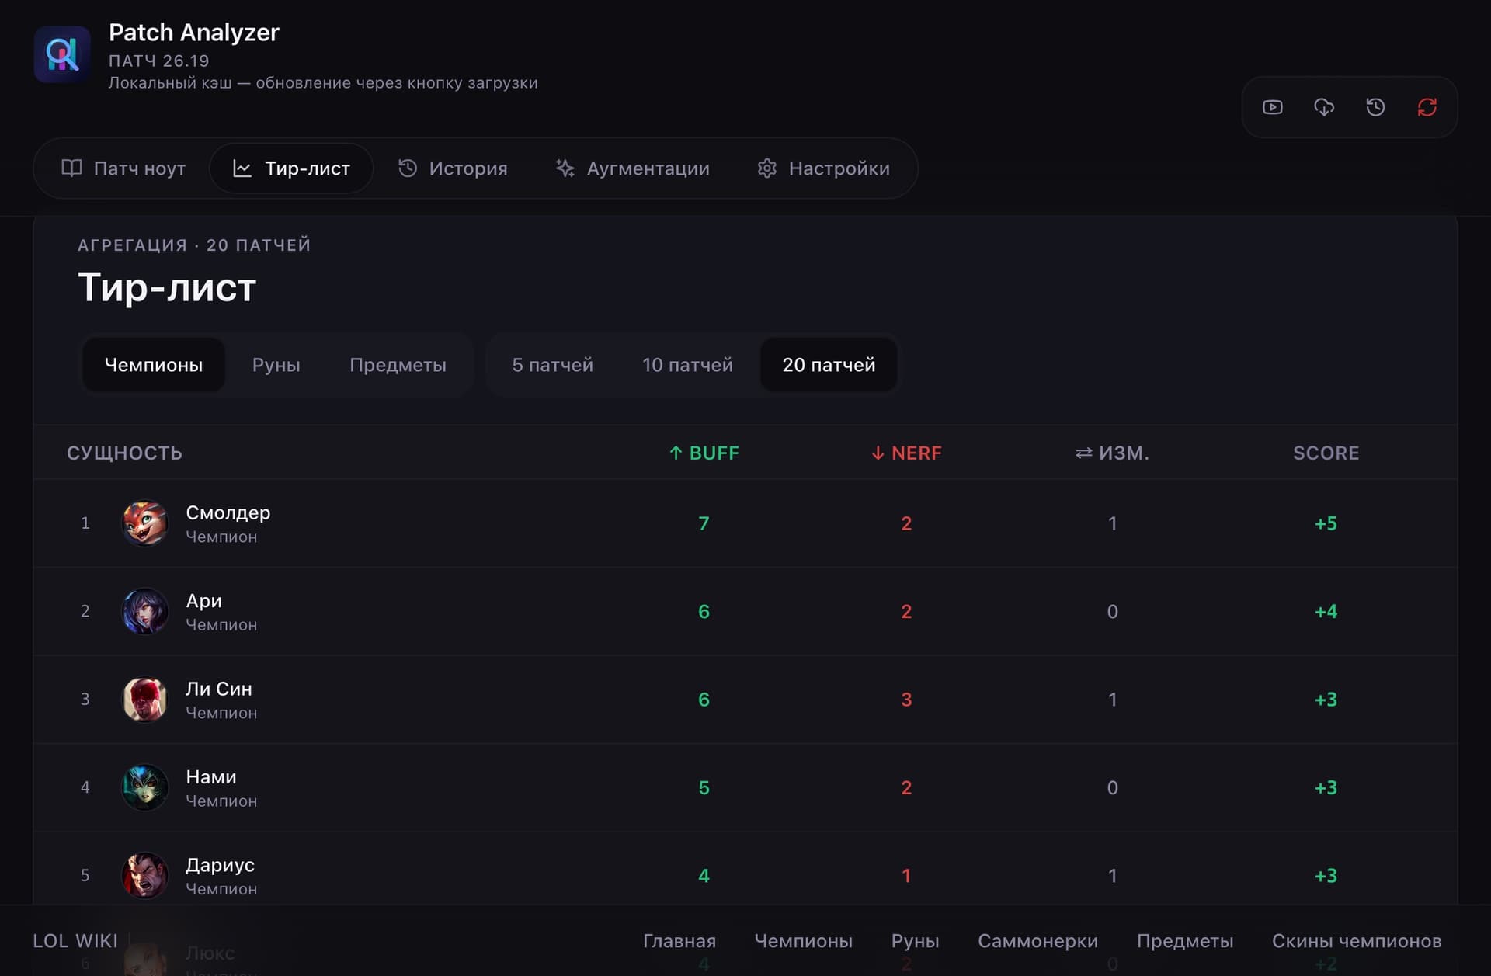This screenshot has height=976, width=1491.
Task: Open the Скины чемпионов footer link
Action: click(1357, 941)
